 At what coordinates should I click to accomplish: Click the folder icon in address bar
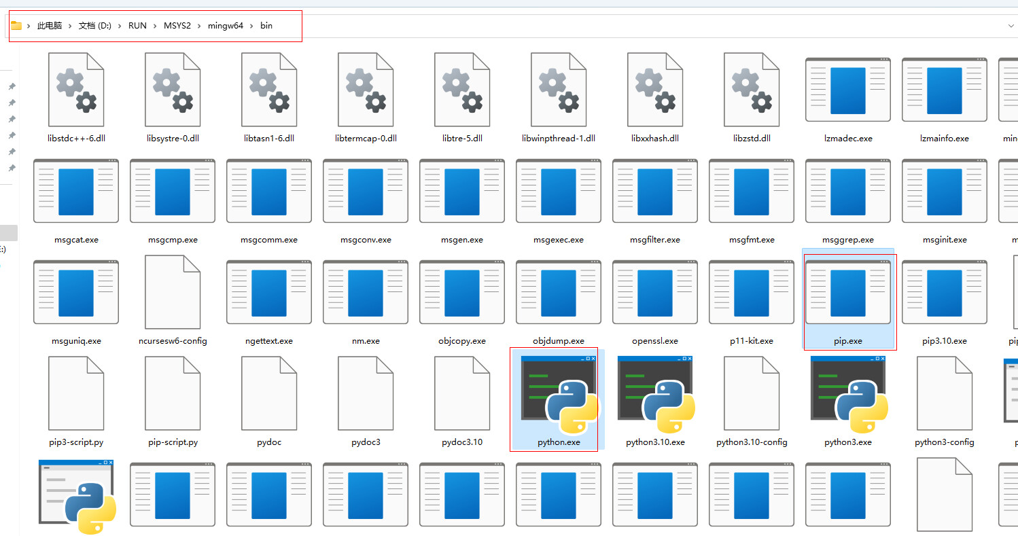[x=16, y=26]
